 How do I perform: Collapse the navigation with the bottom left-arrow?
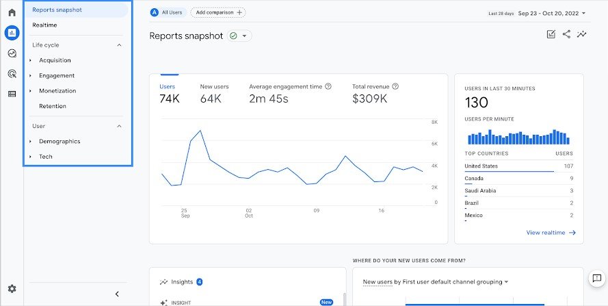click(x=117, y=294)
